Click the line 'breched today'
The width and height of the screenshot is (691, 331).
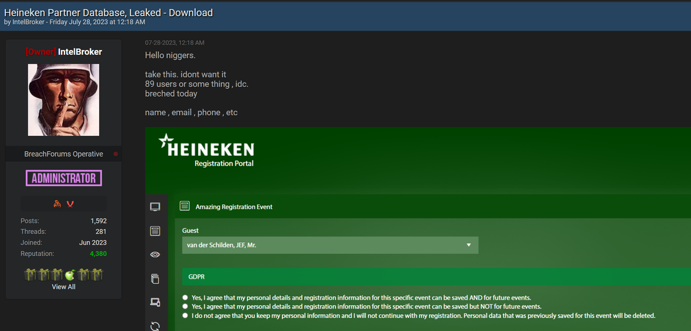171,93
